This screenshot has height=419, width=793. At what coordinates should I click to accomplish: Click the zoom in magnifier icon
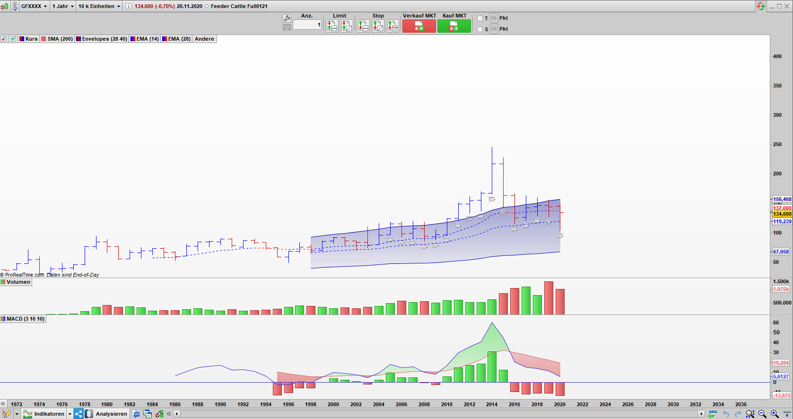pos(775,414)
